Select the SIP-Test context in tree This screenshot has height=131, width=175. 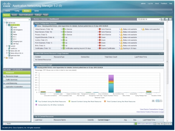(16, 44)
